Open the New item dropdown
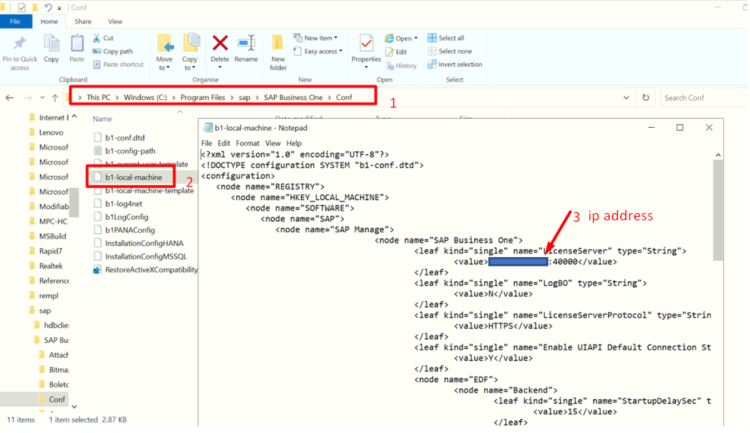Screen dimensions: 750x433 point(316,38)
